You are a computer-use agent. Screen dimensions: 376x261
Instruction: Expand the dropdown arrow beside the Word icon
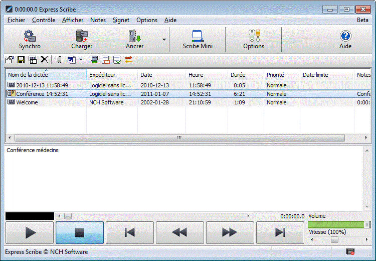(x=81, y=60)
